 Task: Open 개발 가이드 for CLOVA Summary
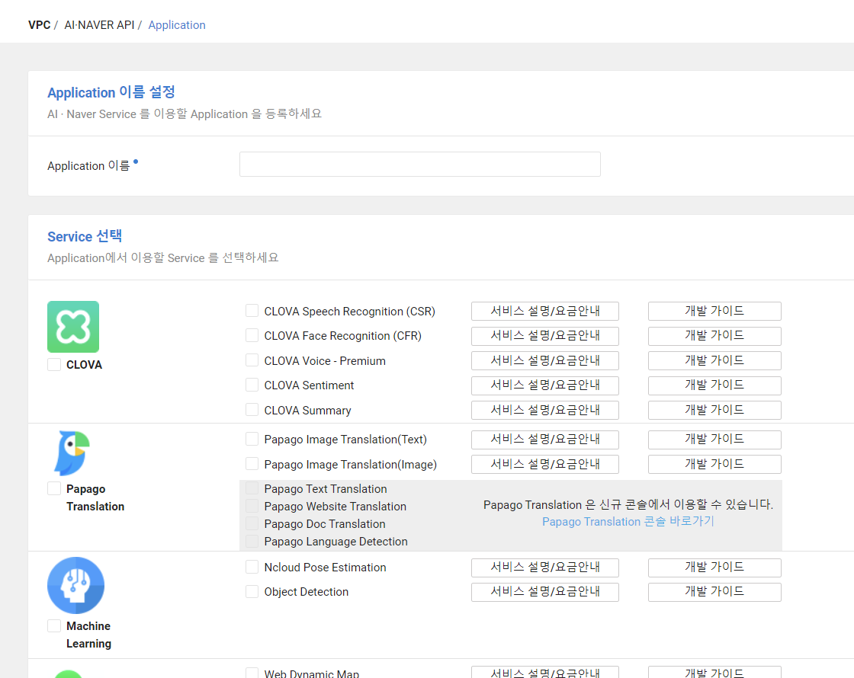(714, 411)
